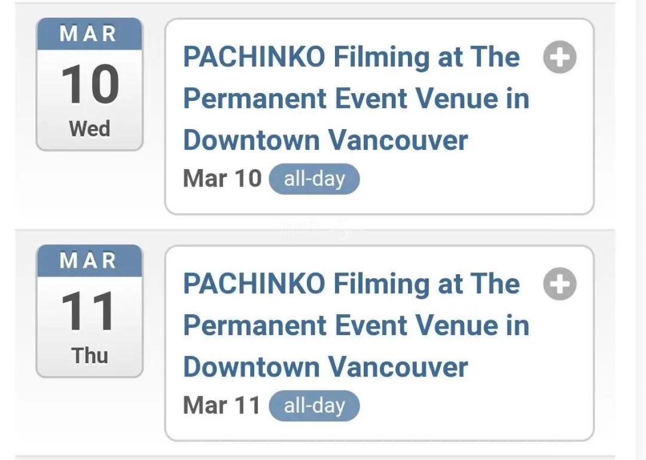Select the all-day badge next to Mar 11
The image size is (646, 460).
(315, 406)
